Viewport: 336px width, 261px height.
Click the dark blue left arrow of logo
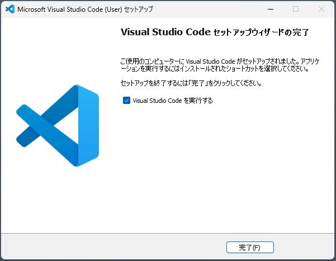coord(34,125)
